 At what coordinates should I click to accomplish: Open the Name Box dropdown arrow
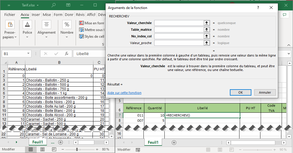29,54
